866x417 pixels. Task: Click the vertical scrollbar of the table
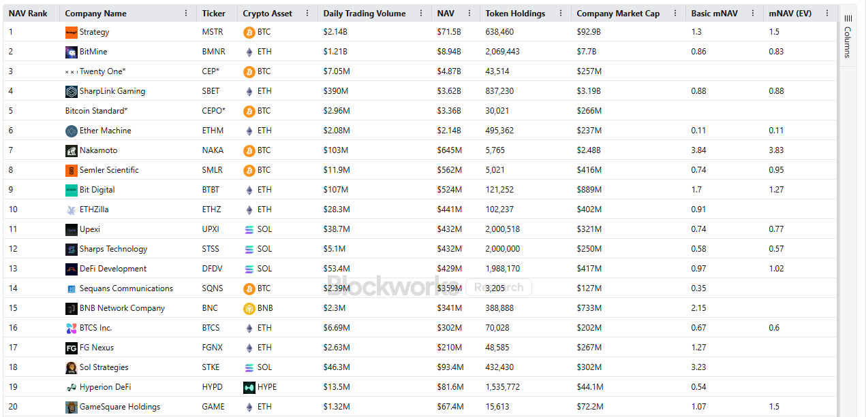point(837,218)
